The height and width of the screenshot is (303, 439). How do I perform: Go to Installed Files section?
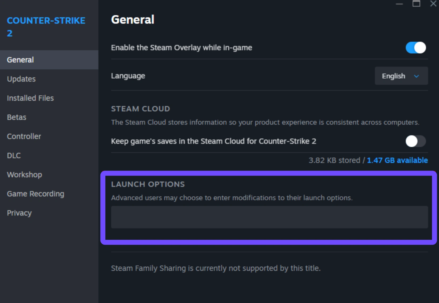(30, 98)
